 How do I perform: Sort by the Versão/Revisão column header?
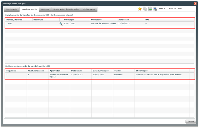tap(19, 20)
